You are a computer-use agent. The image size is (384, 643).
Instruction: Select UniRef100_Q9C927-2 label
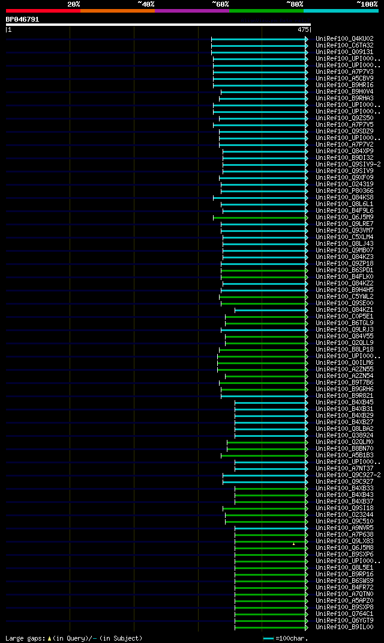click(x=349, y=475)
